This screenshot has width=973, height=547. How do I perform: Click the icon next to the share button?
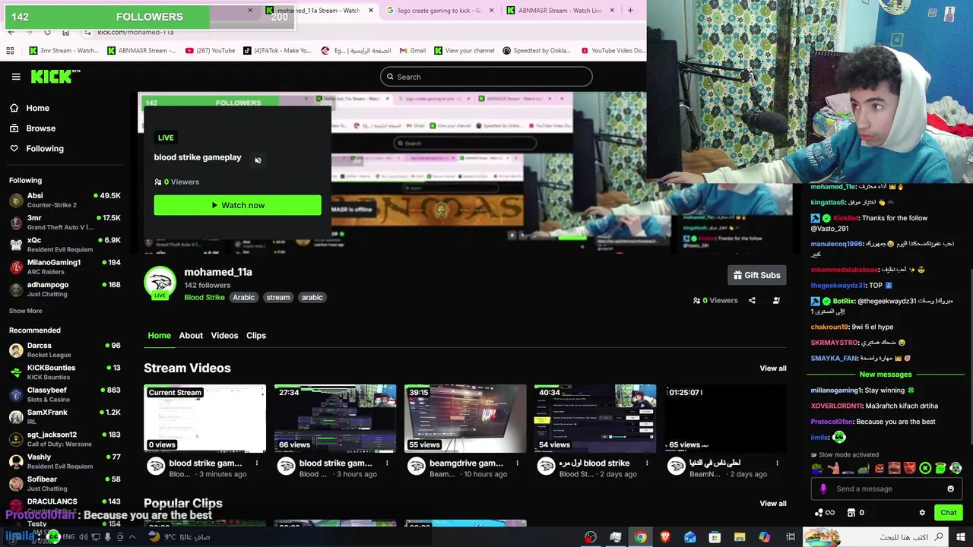click(776, 300)
